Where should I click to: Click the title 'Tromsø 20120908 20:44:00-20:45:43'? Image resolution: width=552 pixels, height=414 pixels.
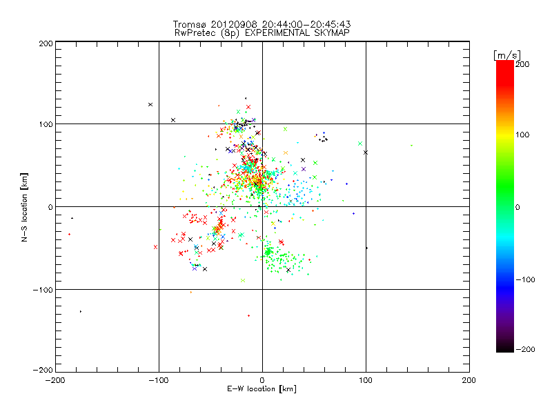[262, 24]
